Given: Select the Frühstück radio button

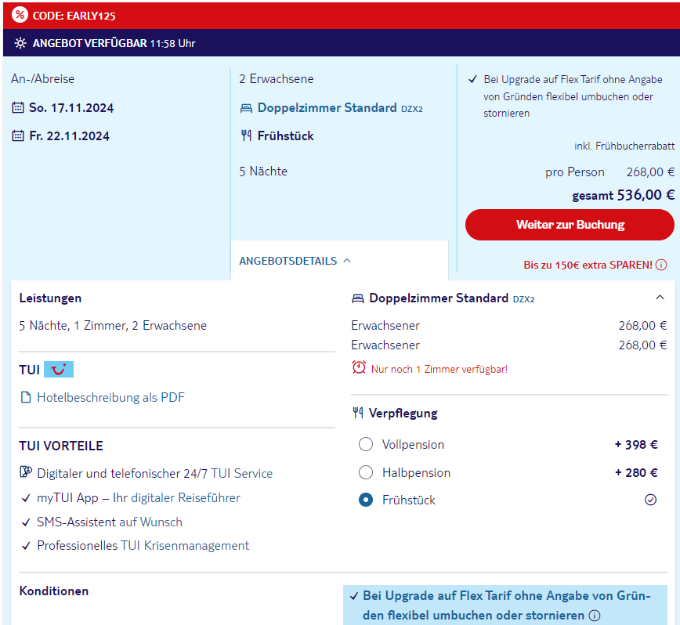Looking at the screenshot, I should coord(366,500).
